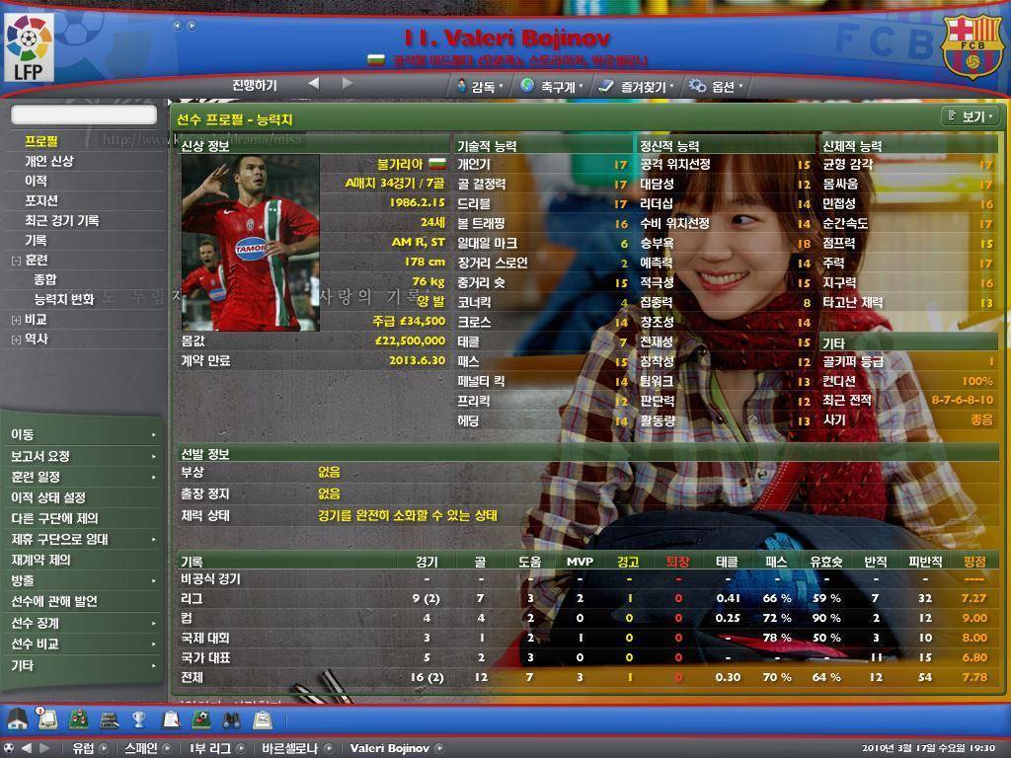Open the tactics pitch icon with players
This screenshot has width=1011, height=758.
pyautogui.click(x=78, y=719)
